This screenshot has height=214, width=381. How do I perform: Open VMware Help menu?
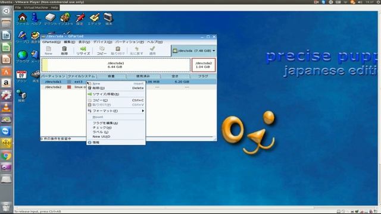(x=54, y=8)
